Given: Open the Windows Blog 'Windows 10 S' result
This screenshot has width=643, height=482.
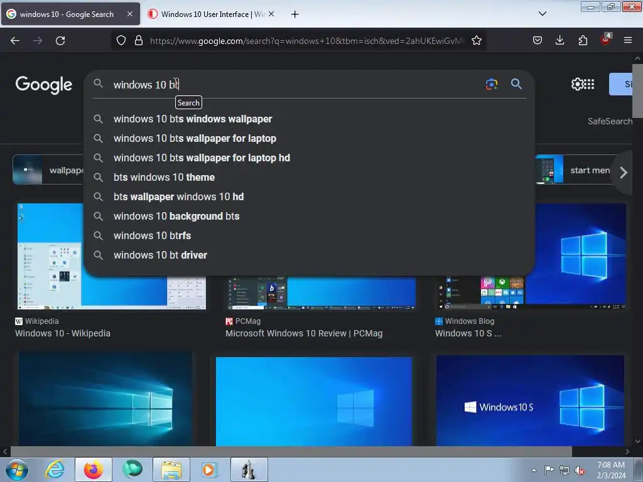Looking at the screenshot, I should pos(468,333).
